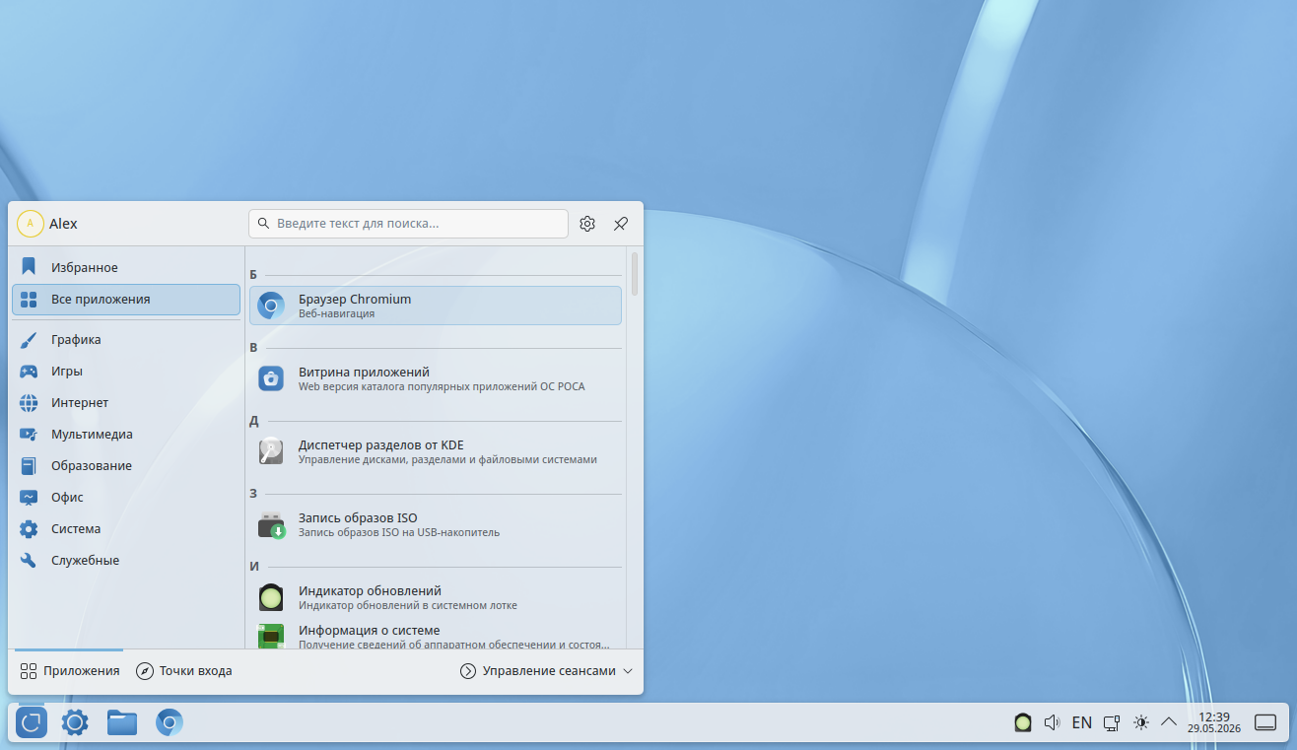The image size is (1297, 750).
Task: Select the Все приложения category
Action: tap(126, 300)
